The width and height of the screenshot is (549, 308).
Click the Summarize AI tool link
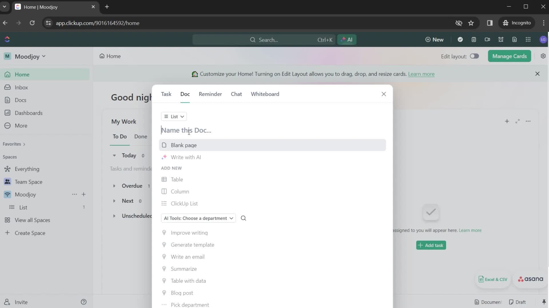184,269
